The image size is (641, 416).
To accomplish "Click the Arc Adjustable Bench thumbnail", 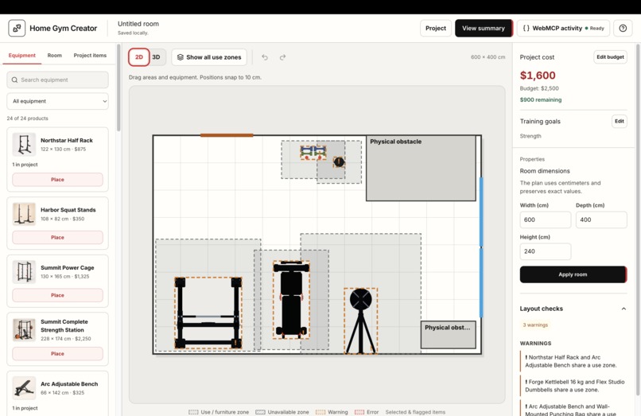I will (24, 388).
